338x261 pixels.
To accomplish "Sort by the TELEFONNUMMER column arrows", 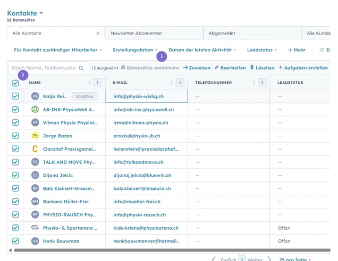I will (254, 83).
